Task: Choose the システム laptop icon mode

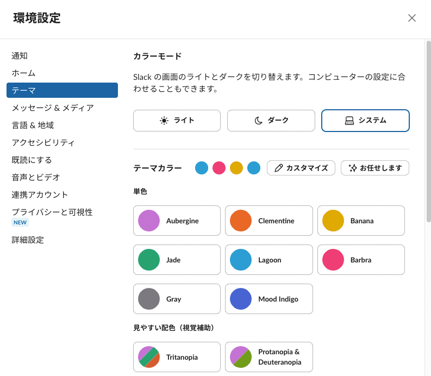Action: tap(365, 121)
